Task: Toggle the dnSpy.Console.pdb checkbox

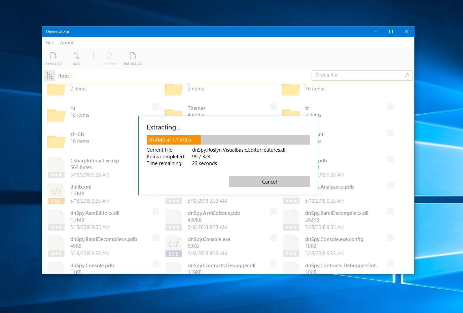Action: pyautogui.click(x=156, y=264)
